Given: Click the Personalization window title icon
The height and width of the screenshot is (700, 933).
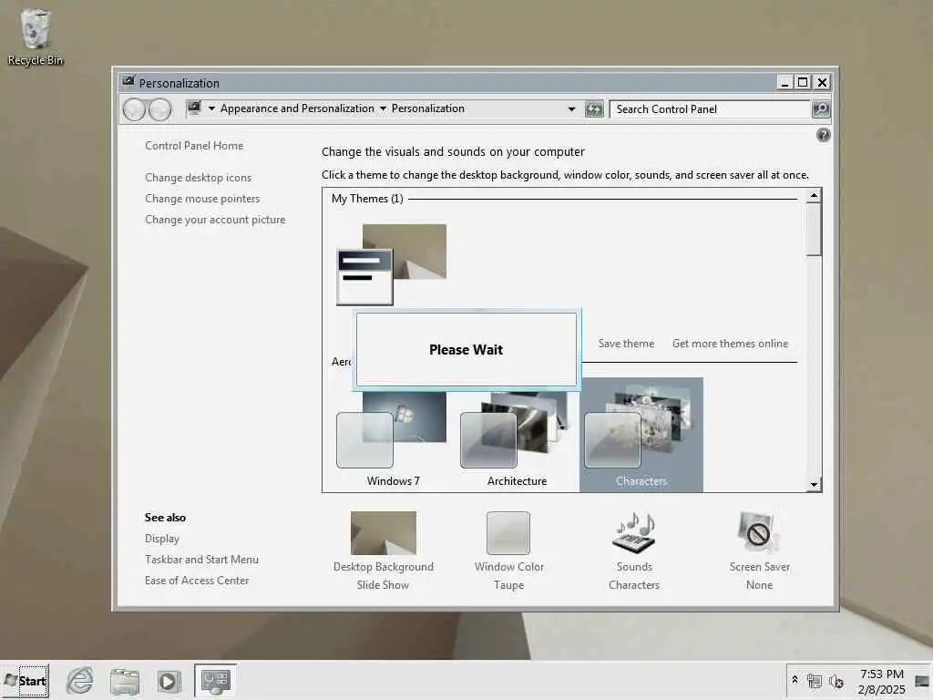Looking at the screenshot, I should [128, 81].
